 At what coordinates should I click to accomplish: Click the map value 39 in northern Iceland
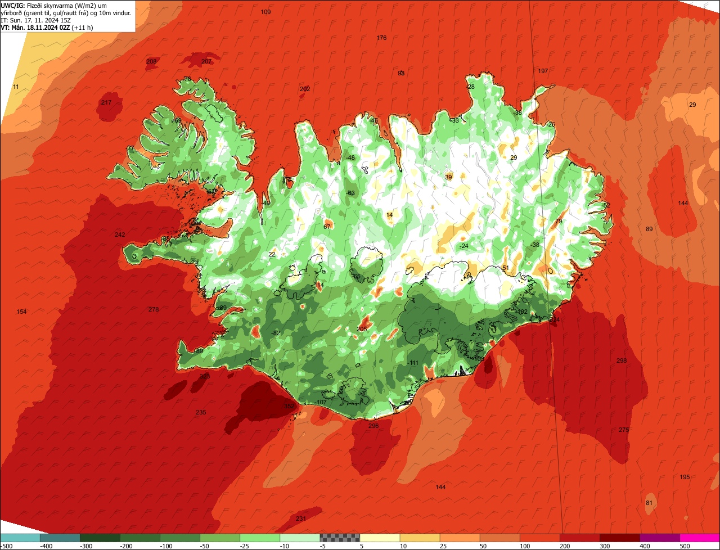[x=448, y=177]
